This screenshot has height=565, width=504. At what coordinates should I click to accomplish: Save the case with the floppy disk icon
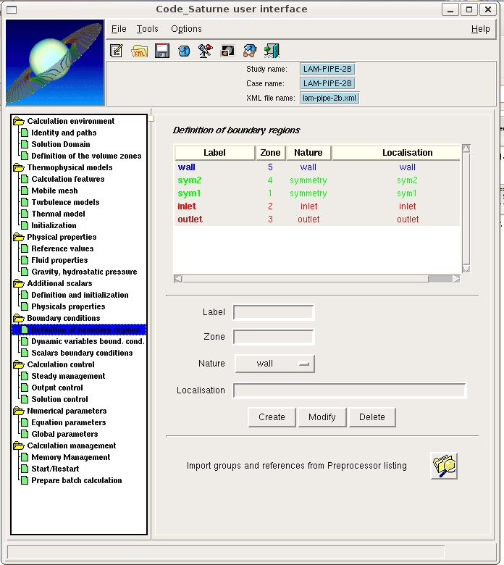coord(162,51)
